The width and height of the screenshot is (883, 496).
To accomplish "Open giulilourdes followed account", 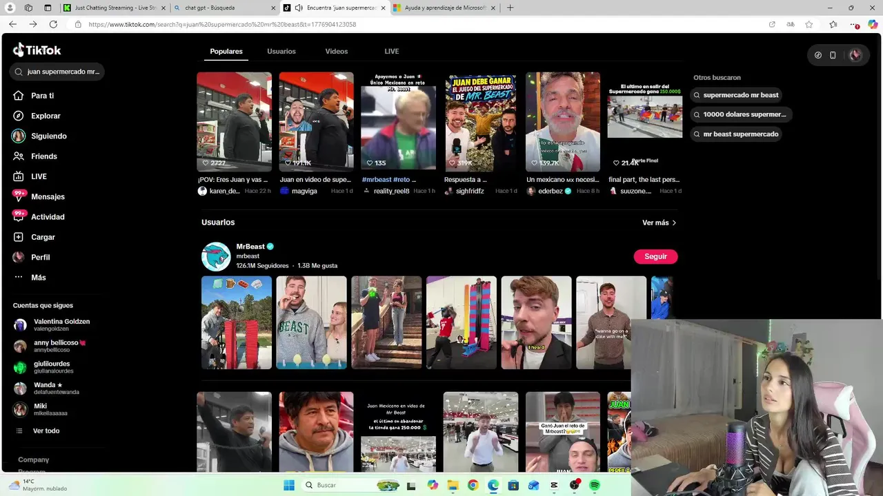I will [43, 367].
